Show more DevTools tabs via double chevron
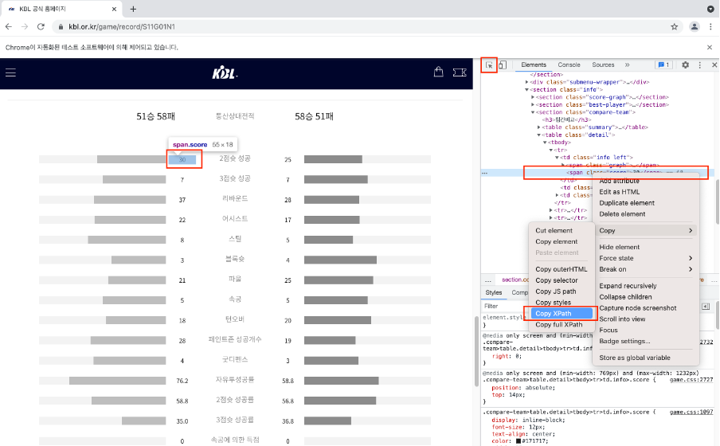This screenshot has width=720, height=446. (x=628, y=65)
